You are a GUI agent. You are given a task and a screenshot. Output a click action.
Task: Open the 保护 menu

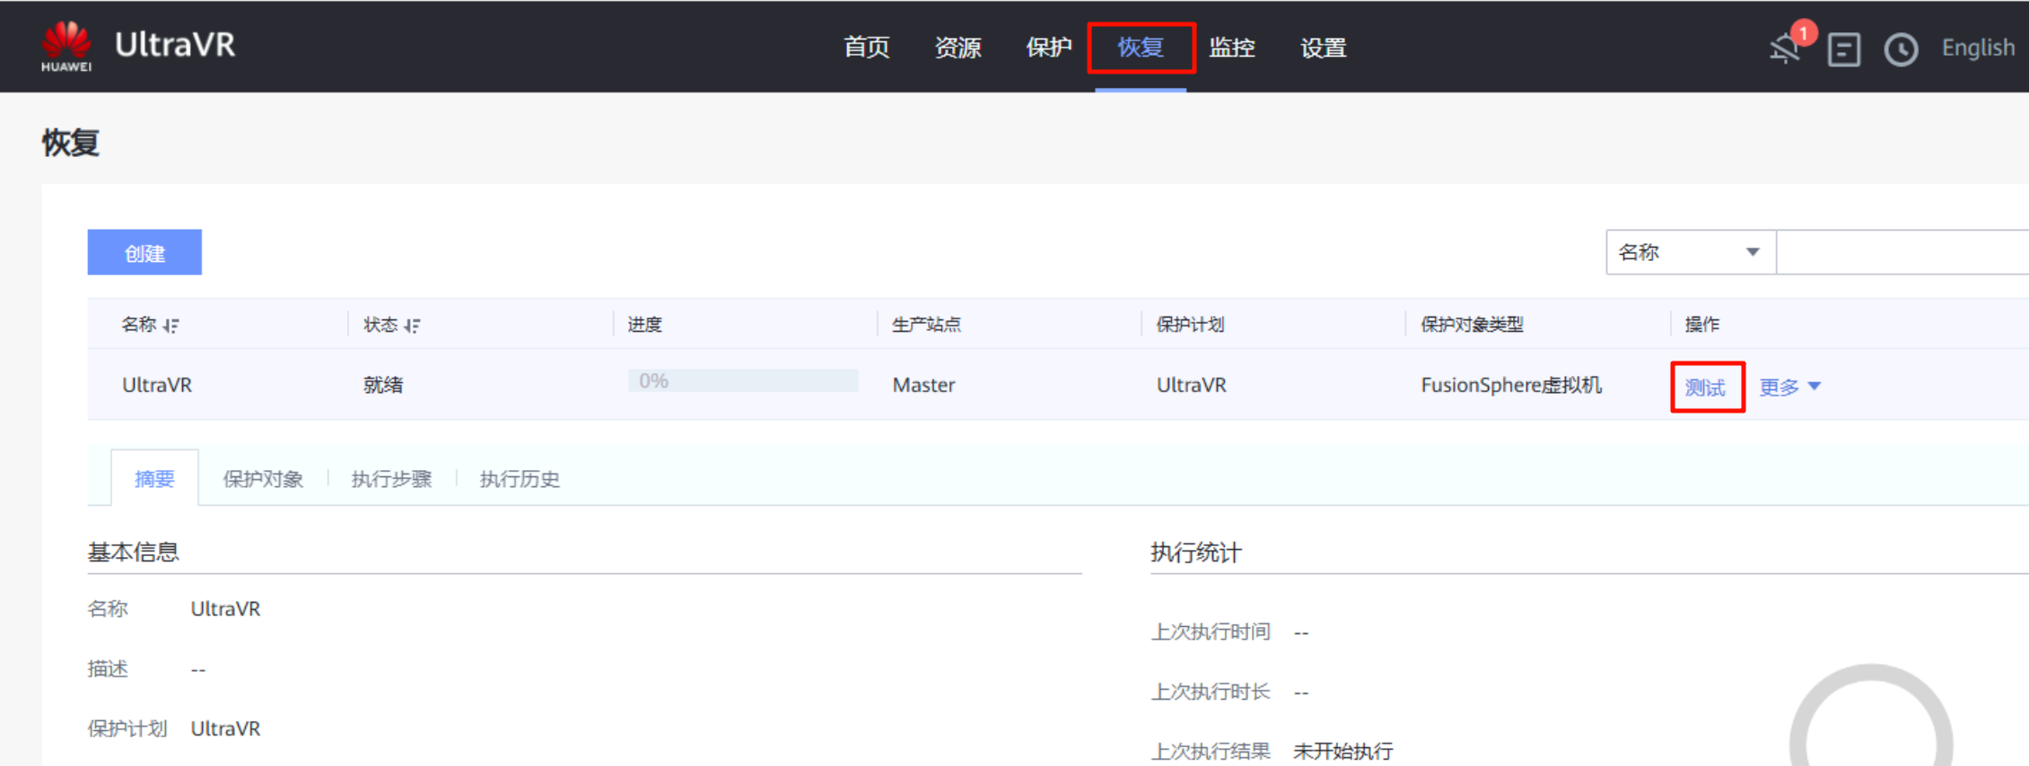(x=1048, y=48)
